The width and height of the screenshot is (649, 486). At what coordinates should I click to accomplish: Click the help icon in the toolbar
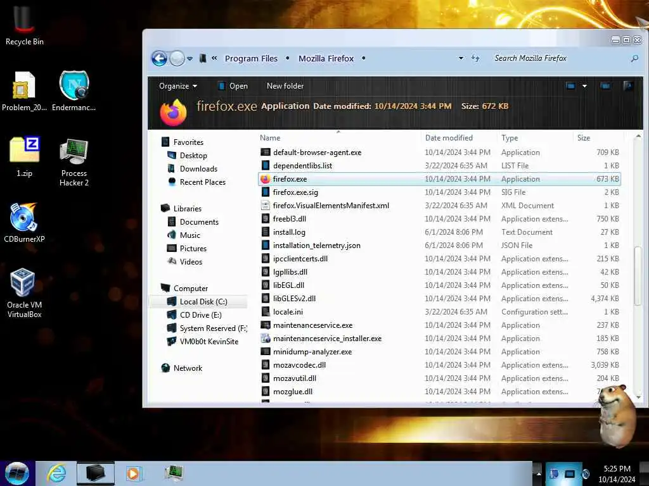(x=628, y=86)
